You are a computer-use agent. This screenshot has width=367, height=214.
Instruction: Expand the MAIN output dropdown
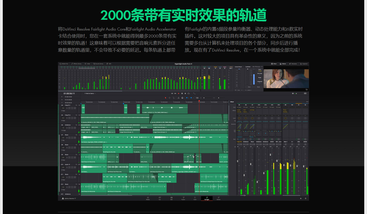249,90
